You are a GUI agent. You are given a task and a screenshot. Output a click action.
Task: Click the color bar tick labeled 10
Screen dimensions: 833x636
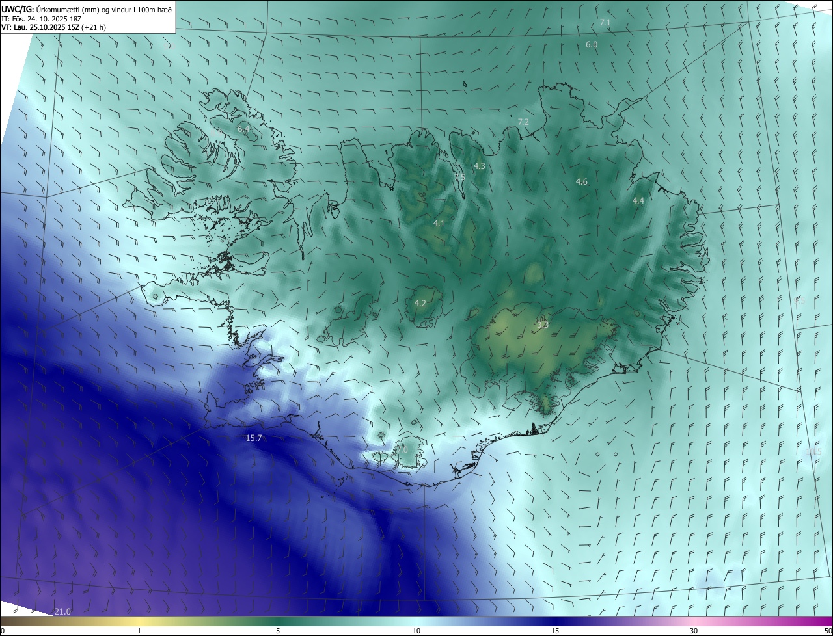click(x=416, y=631)
